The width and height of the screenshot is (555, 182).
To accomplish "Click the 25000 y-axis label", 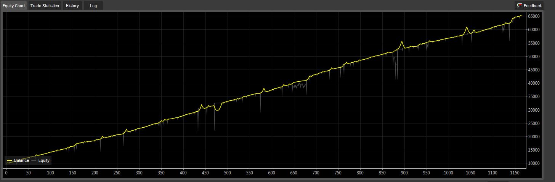I will pyautogui.click(x=534, y=123).
